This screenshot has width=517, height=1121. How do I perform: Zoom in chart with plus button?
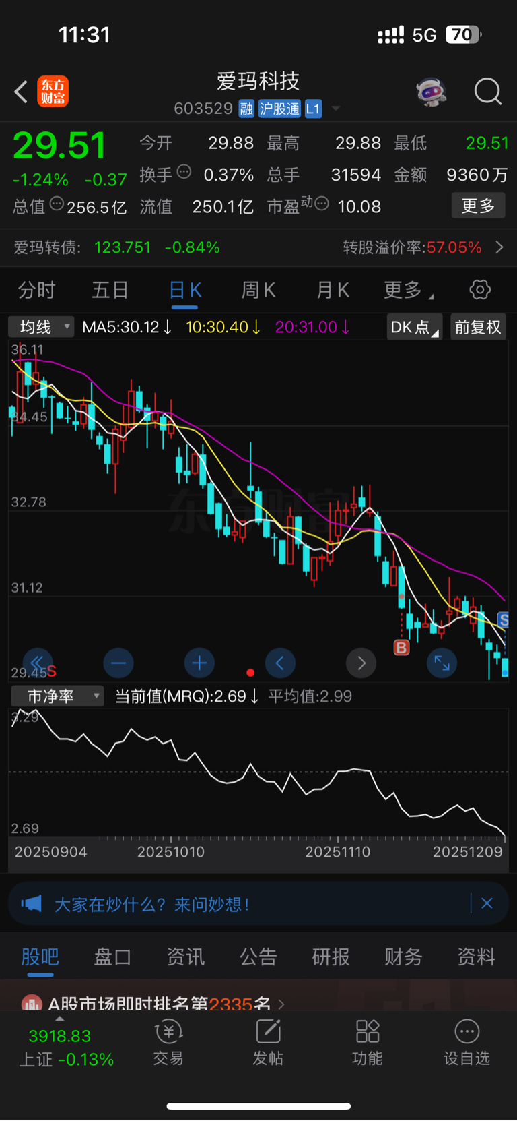(199, 663)
